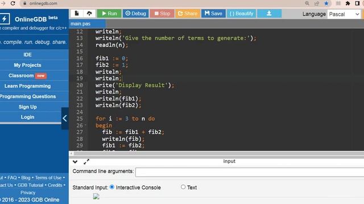Open Programming Questions in sidebar

pos(27,96)
